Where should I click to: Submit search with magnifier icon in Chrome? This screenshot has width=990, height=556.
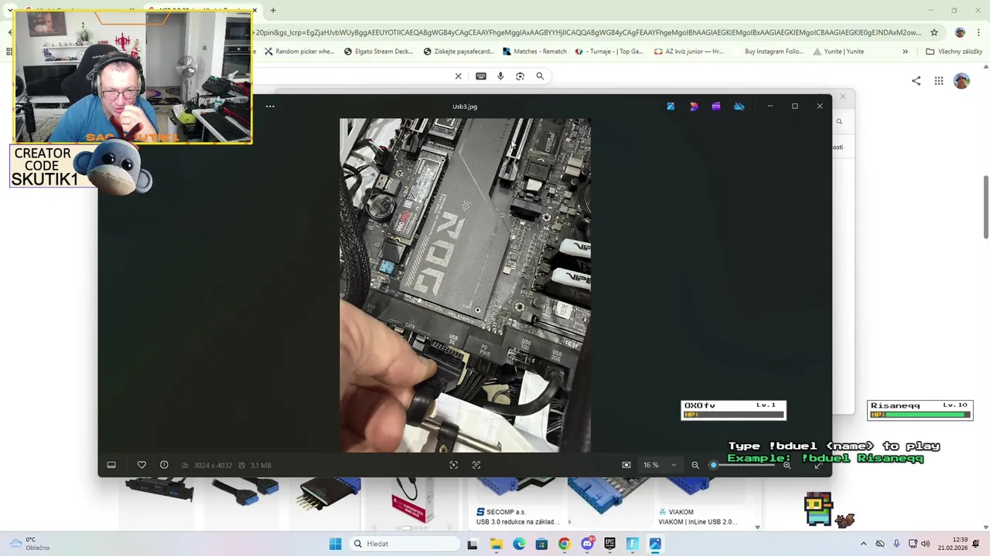[540, 76]
